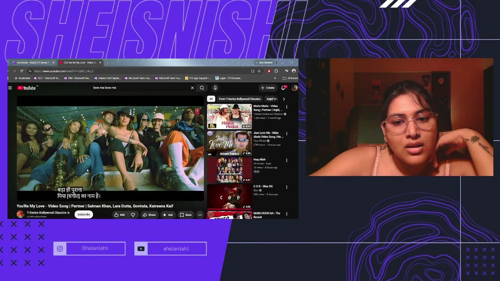Open the Bookmarks bar item

point(22,78)
